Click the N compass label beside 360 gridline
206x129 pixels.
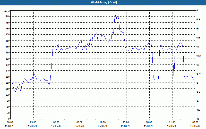point(198,47)
